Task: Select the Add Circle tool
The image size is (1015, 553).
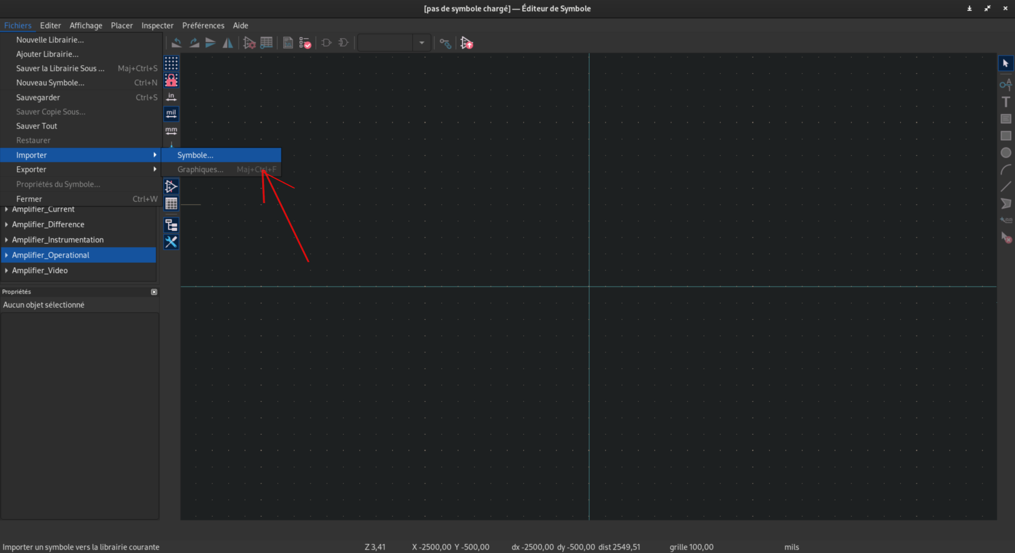Action: coord(1006,153)
